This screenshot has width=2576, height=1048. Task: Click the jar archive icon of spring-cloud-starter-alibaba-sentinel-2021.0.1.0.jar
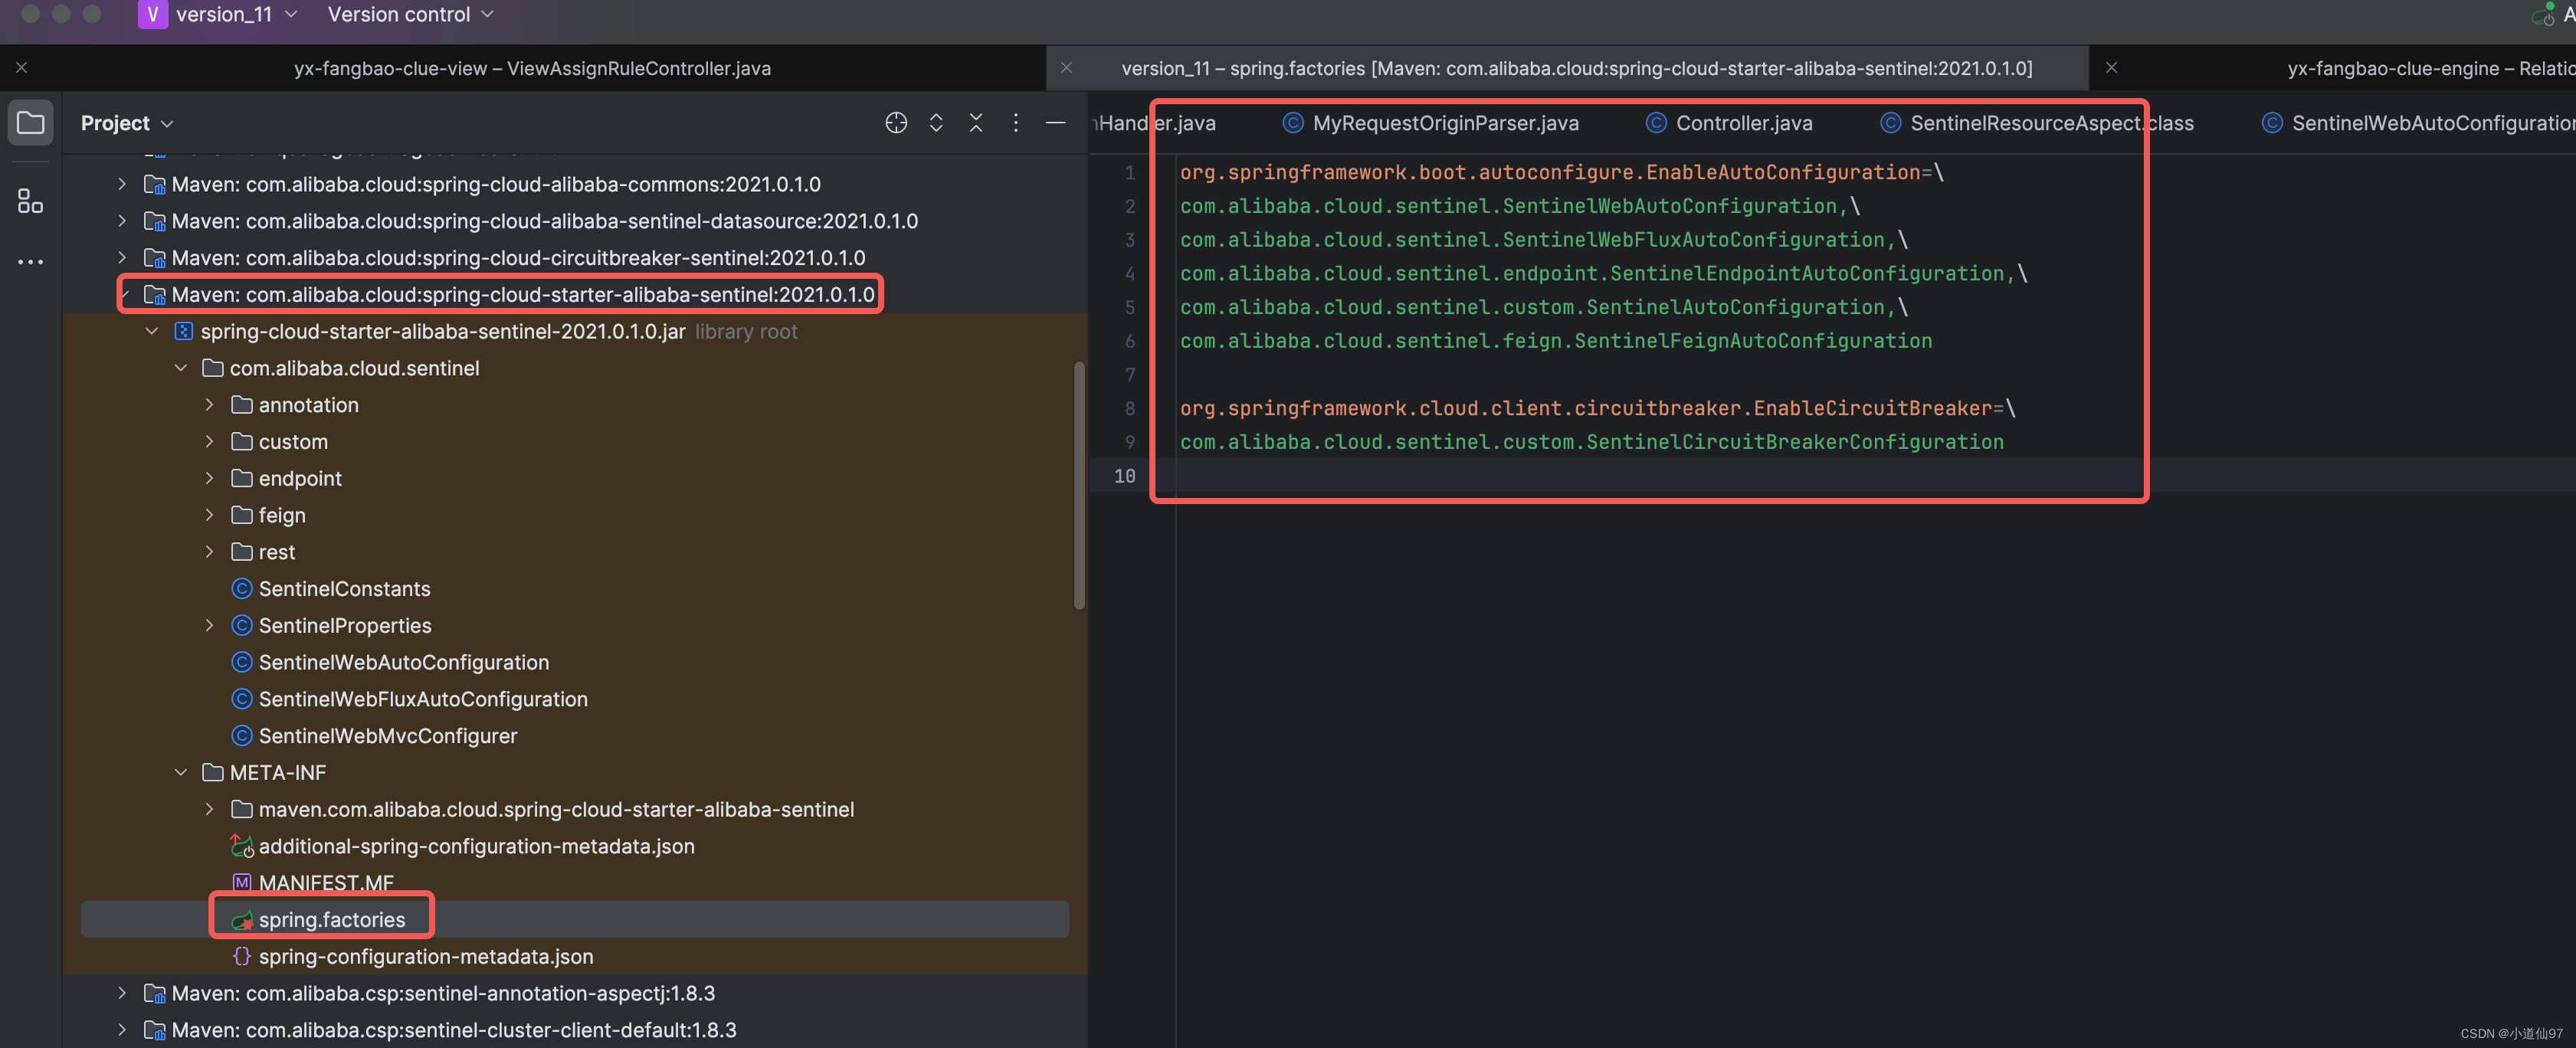click(x=183, y=331)
